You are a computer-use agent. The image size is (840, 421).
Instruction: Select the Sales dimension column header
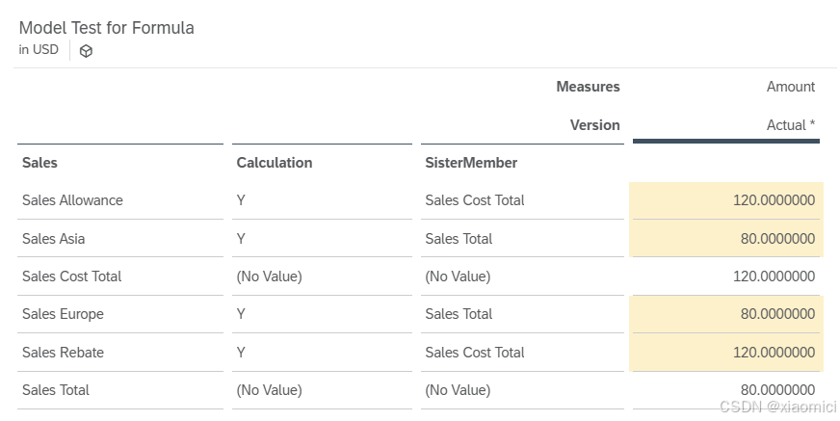coord(39,163)
